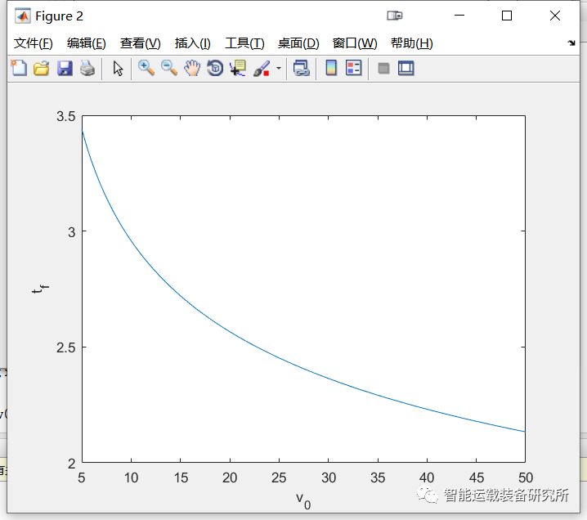This screenshot has width=587, height=520.
Task: Dock the figure using the menu bar arrow
Action: pos(571,43)
